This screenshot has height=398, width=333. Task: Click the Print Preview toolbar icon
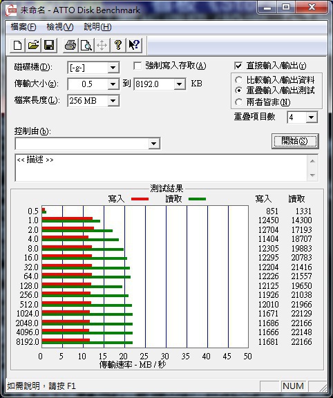86,46
